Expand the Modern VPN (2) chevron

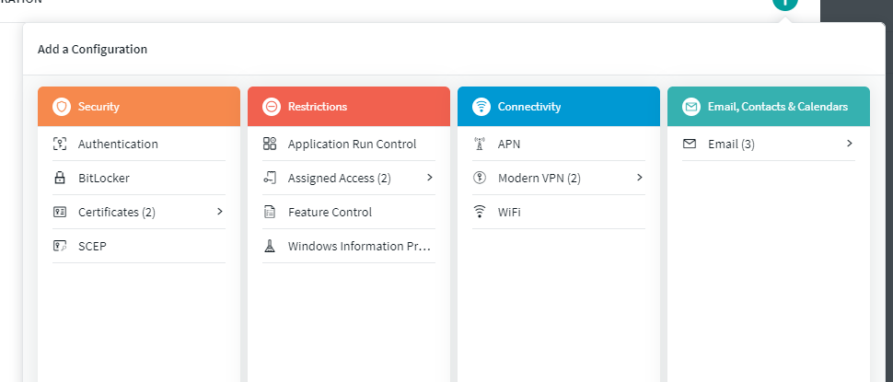[640, 178]
